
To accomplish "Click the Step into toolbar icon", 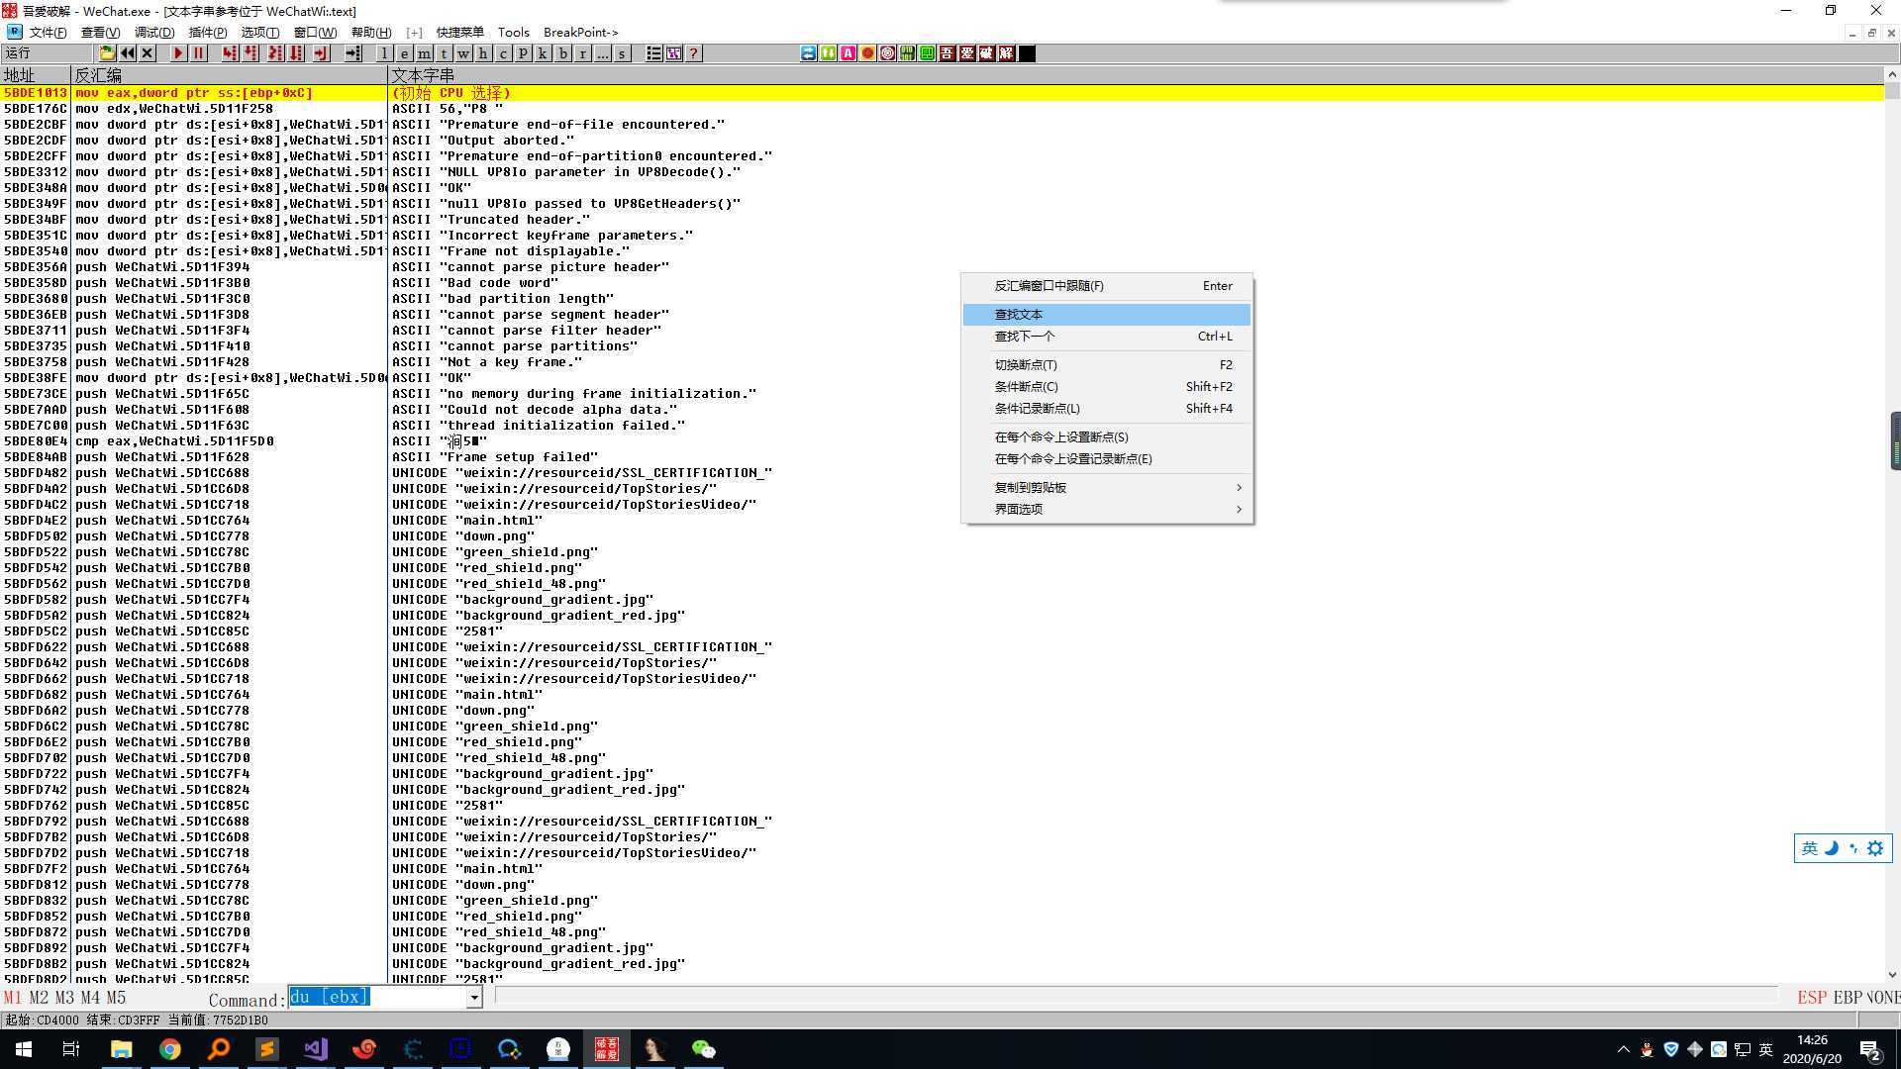I will pos(230,53).
